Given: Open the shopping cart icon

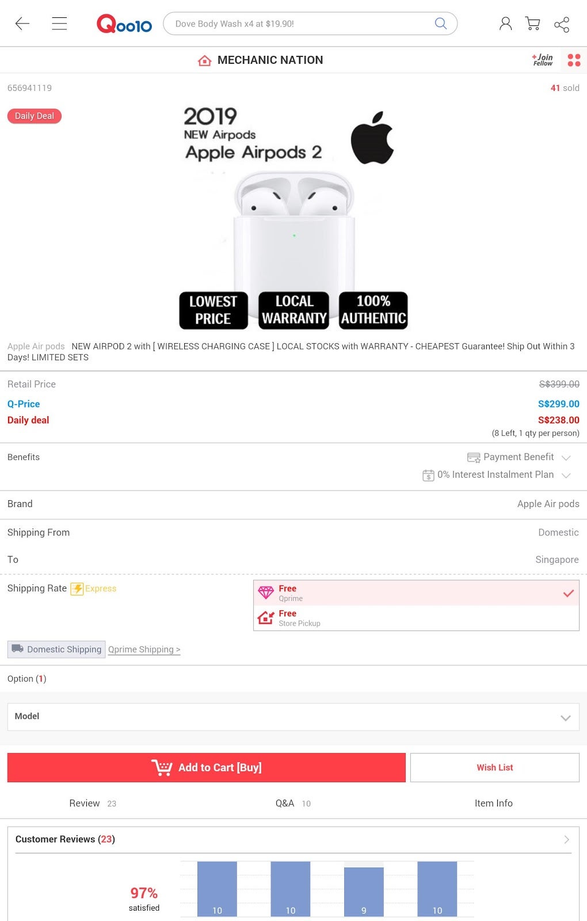Looking at the screenshot, I should (x=533, y=24).
